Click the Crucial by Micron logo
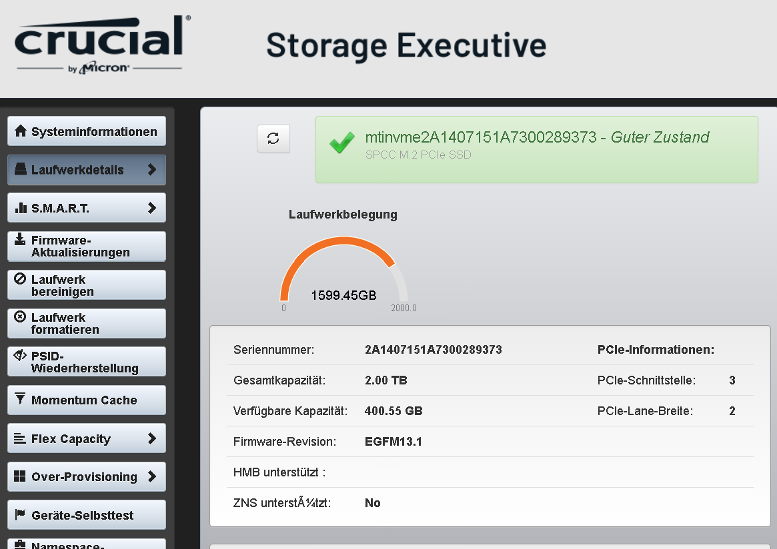The width and height of the screenshot is (777, 549). 100,44
